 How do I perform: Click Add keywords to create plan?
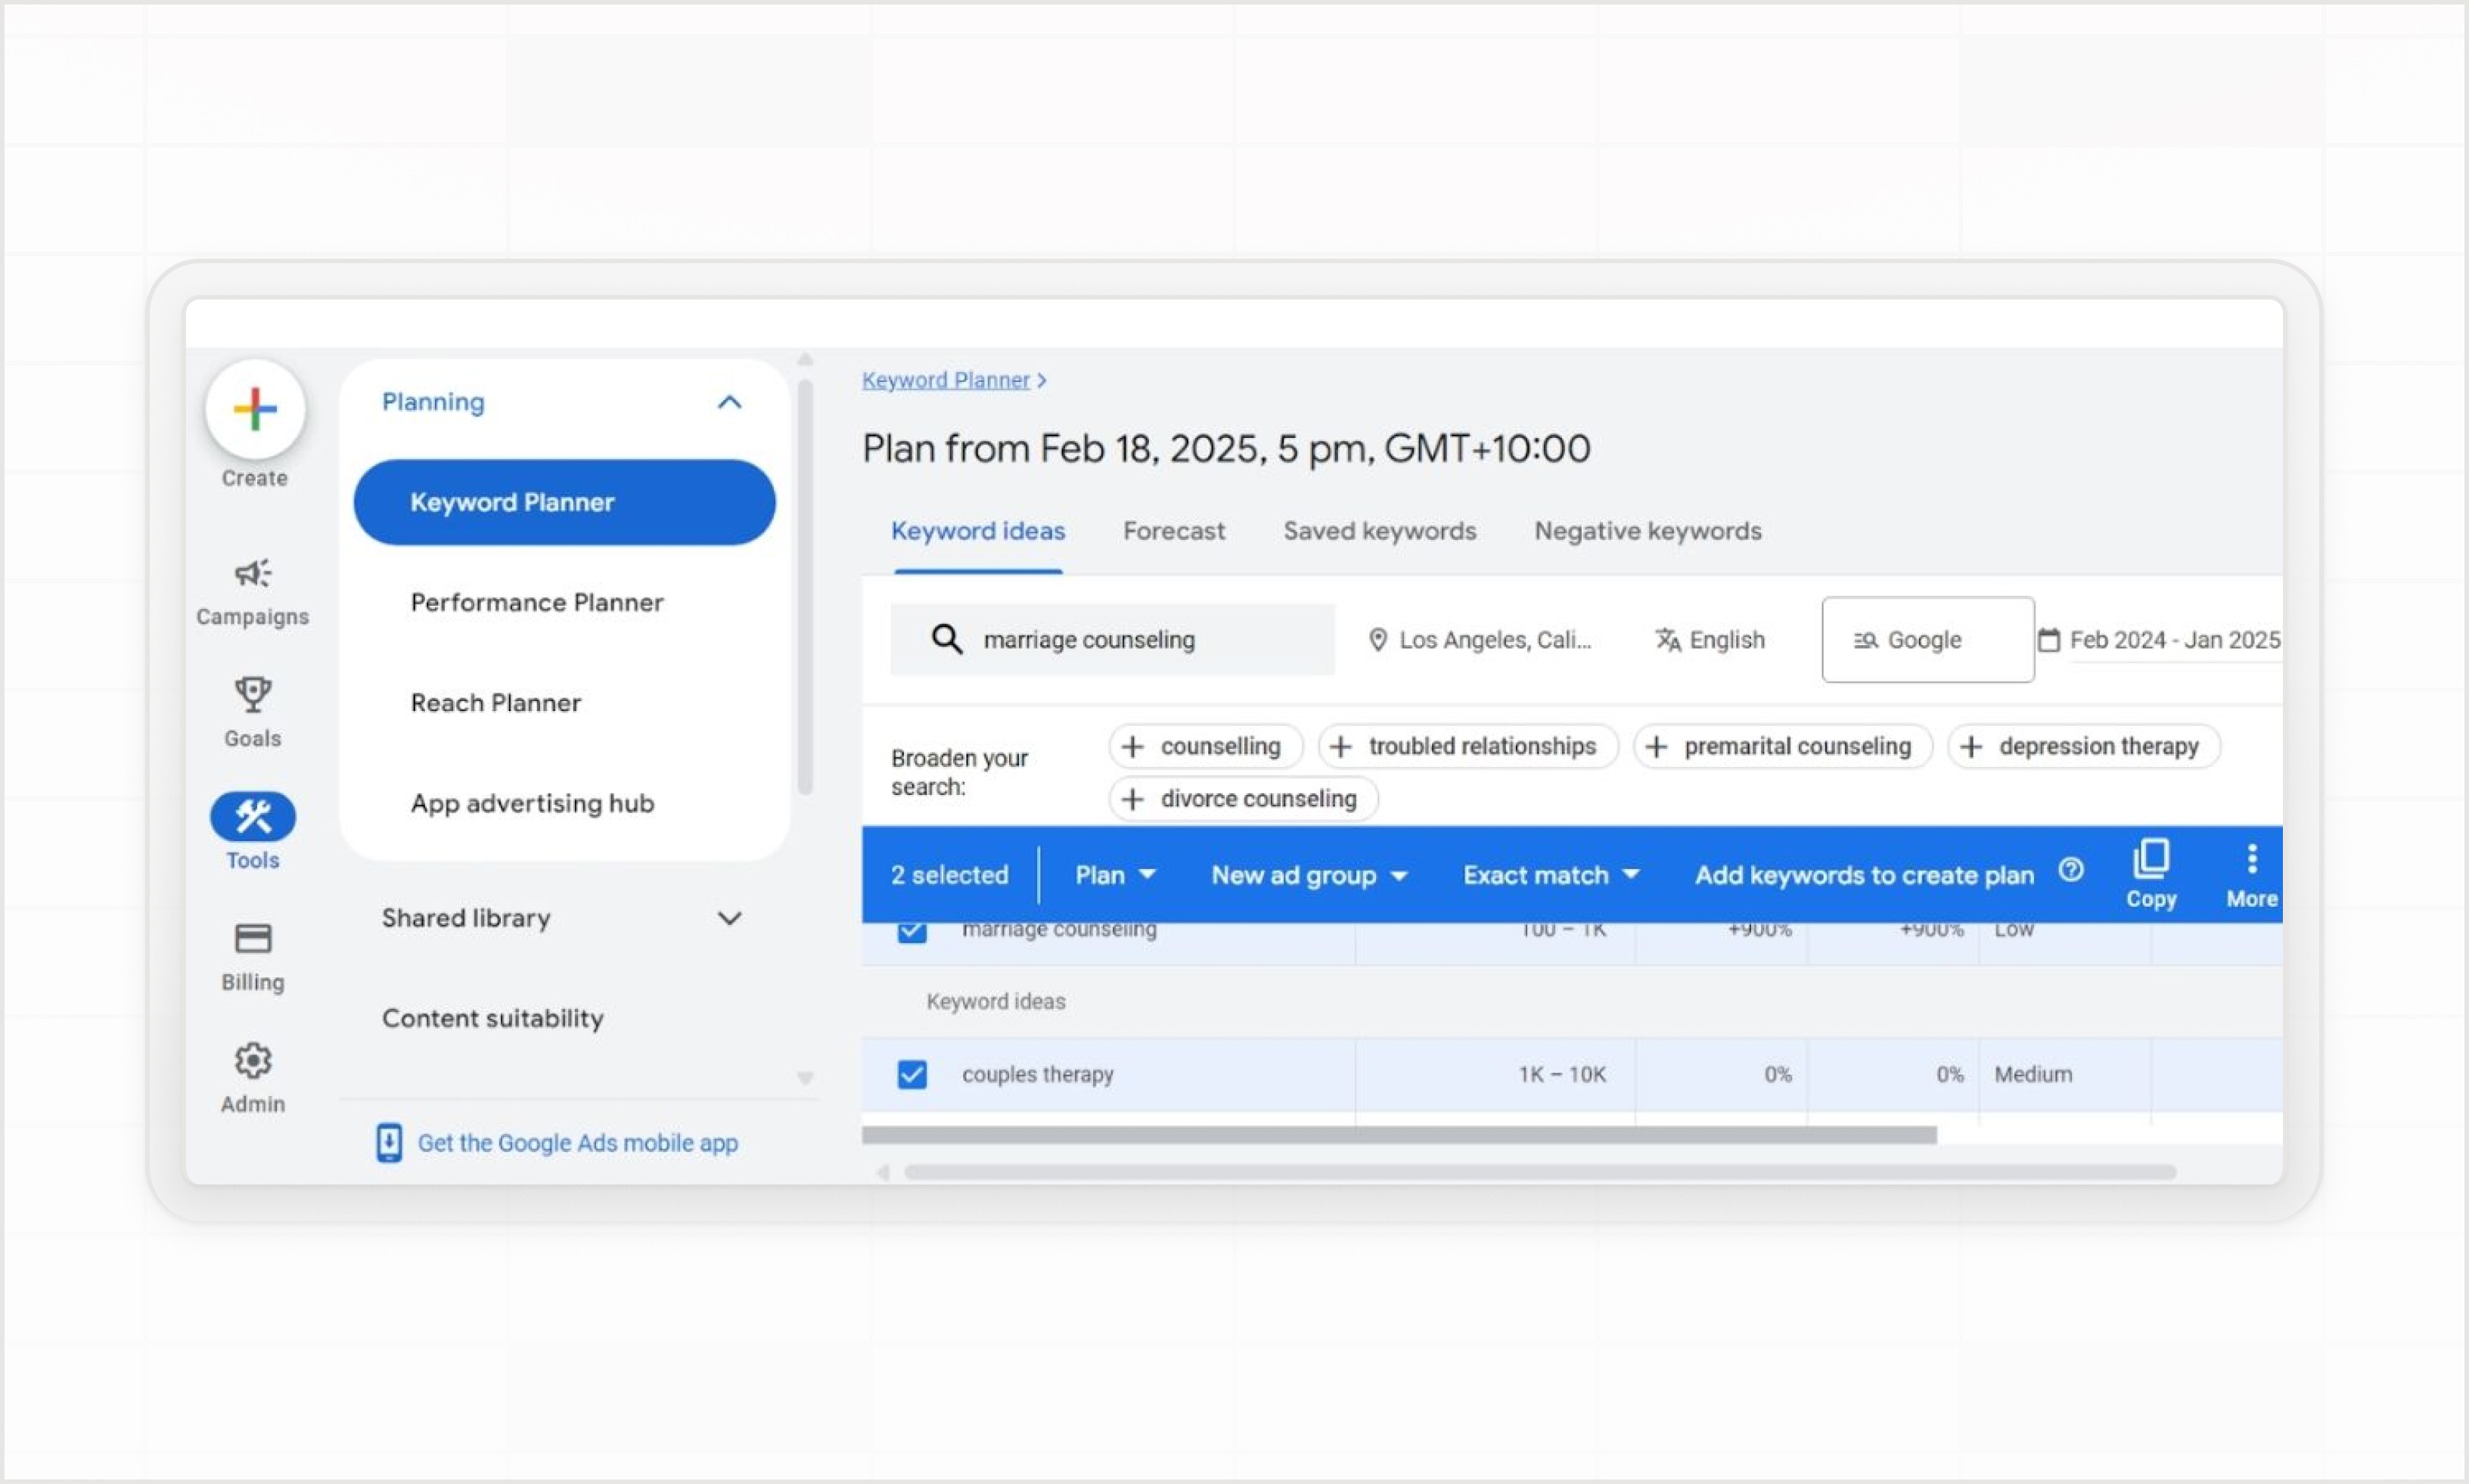tap(1864, 875)
